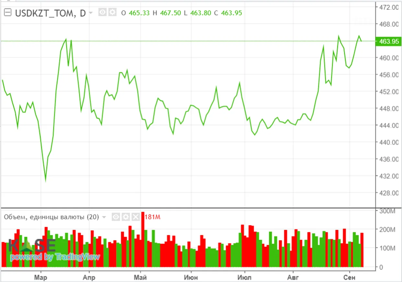This screenshot has height=282, width=402.
Task: Click the red 181M volume value
Action: pos(153,217)
